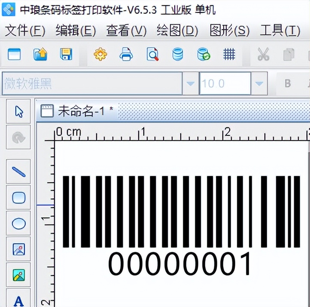The height and width of the screenshot is (307, 310).
Task: Click the 00000001 barcode text
Action: [x=179, y=264]
